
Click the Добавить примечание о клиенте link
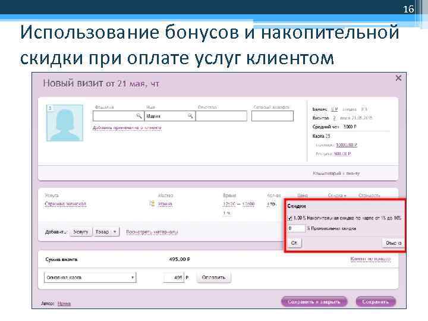pos(127,128)
